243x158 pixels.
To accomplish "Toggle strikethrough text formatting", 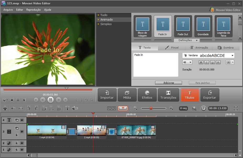I will [x=218, y=62].
